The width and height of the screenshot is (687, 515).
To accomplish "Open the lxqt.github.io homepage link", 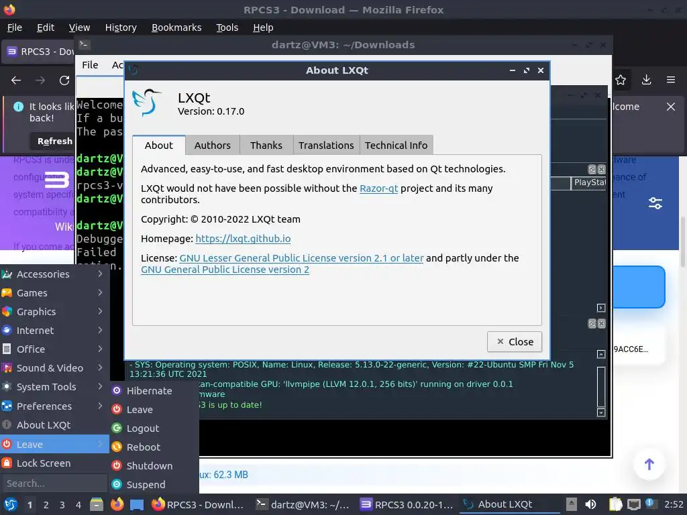I will click(243, 239).
